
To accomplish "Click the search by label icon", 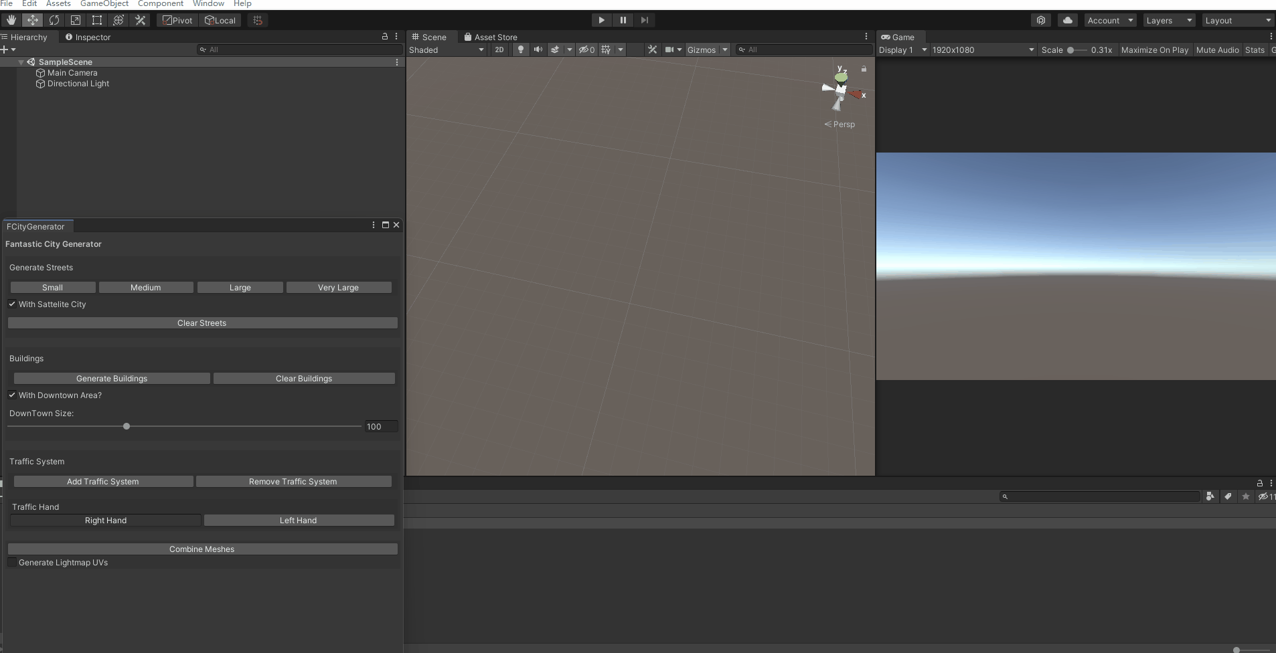I will 1228,496.
